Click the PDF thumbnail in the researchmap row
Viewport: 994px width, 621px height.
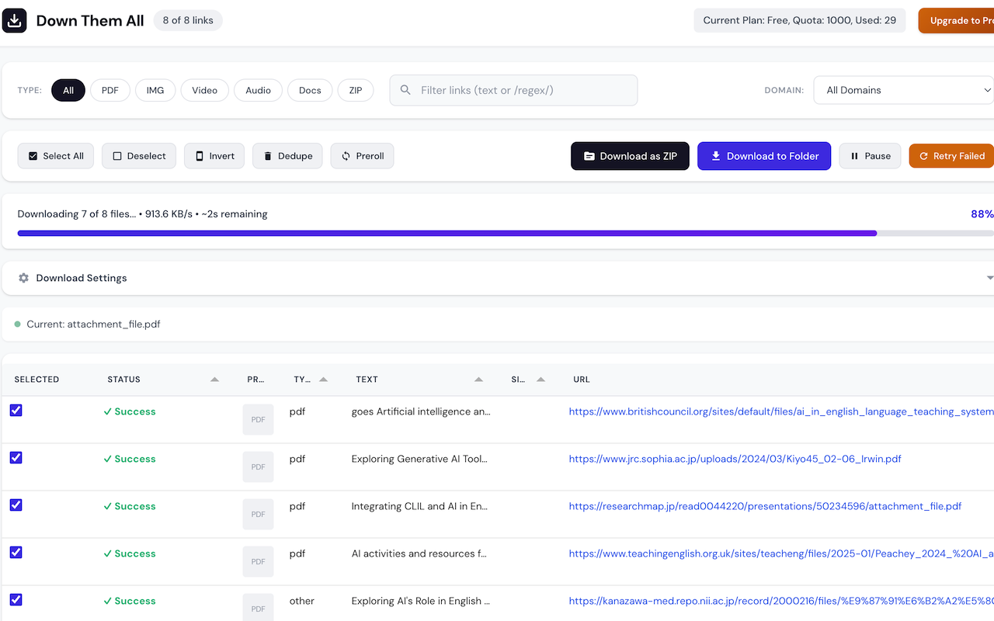[258, 514]
